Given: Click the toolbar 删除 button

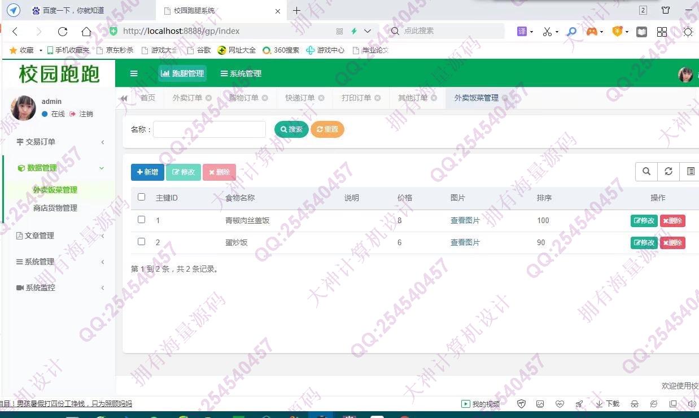Looking at the screenshot, I should [x=219, y=172].
